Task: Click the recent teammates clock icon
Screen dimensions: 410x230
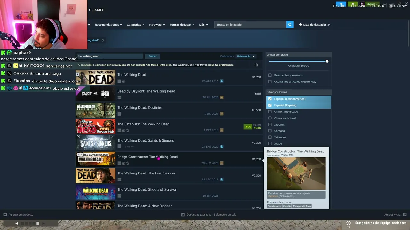Action: [348, 223]
